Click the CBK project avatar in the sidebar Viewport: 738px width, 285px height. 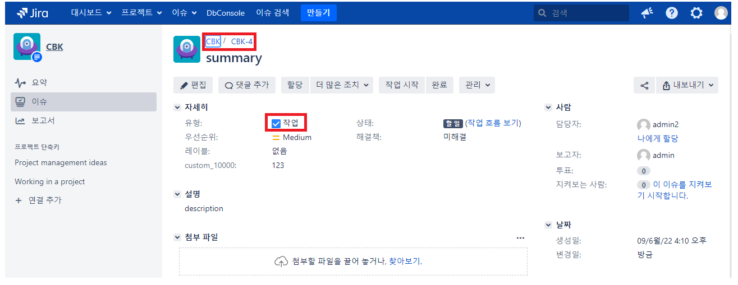[27, 47]
